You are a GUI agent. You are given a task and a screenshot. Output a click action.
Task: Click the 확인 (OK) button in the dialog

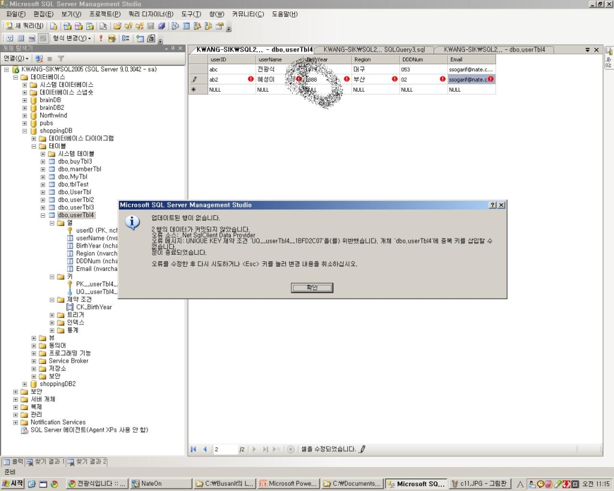(312, 288)
